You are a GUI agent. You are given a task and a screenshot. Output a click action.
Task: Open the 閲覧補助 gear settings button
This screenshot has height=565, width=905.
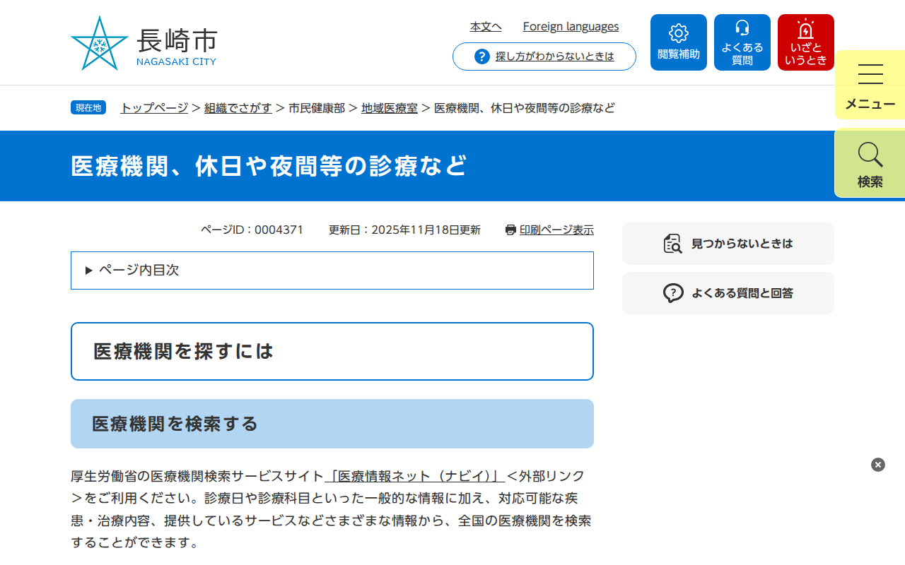[679, 42]
